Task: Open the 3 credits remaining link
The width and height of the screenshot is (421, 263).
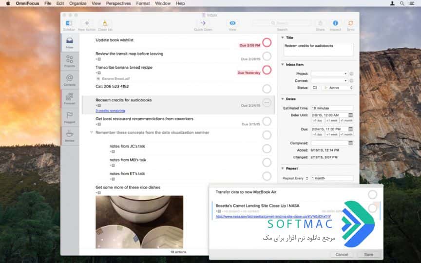Action: tap(110, 111)
